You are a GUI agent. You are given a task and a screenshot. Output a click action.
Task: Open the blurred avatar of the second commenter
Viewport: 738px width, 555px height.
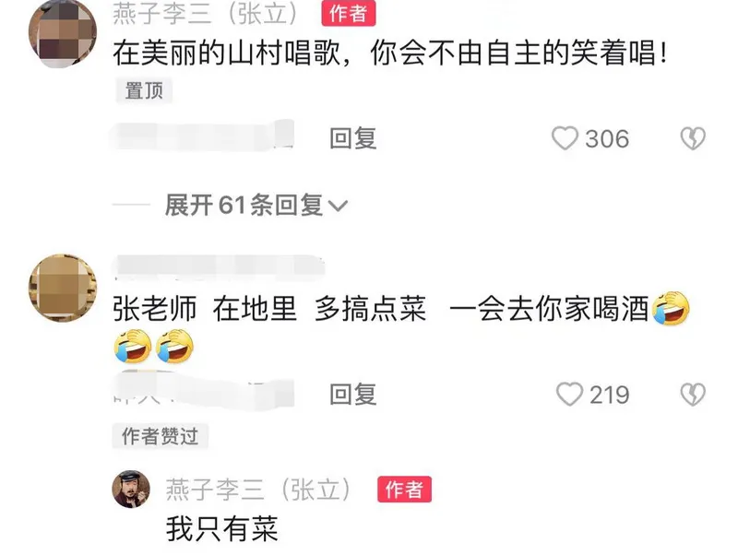point(63,288)
